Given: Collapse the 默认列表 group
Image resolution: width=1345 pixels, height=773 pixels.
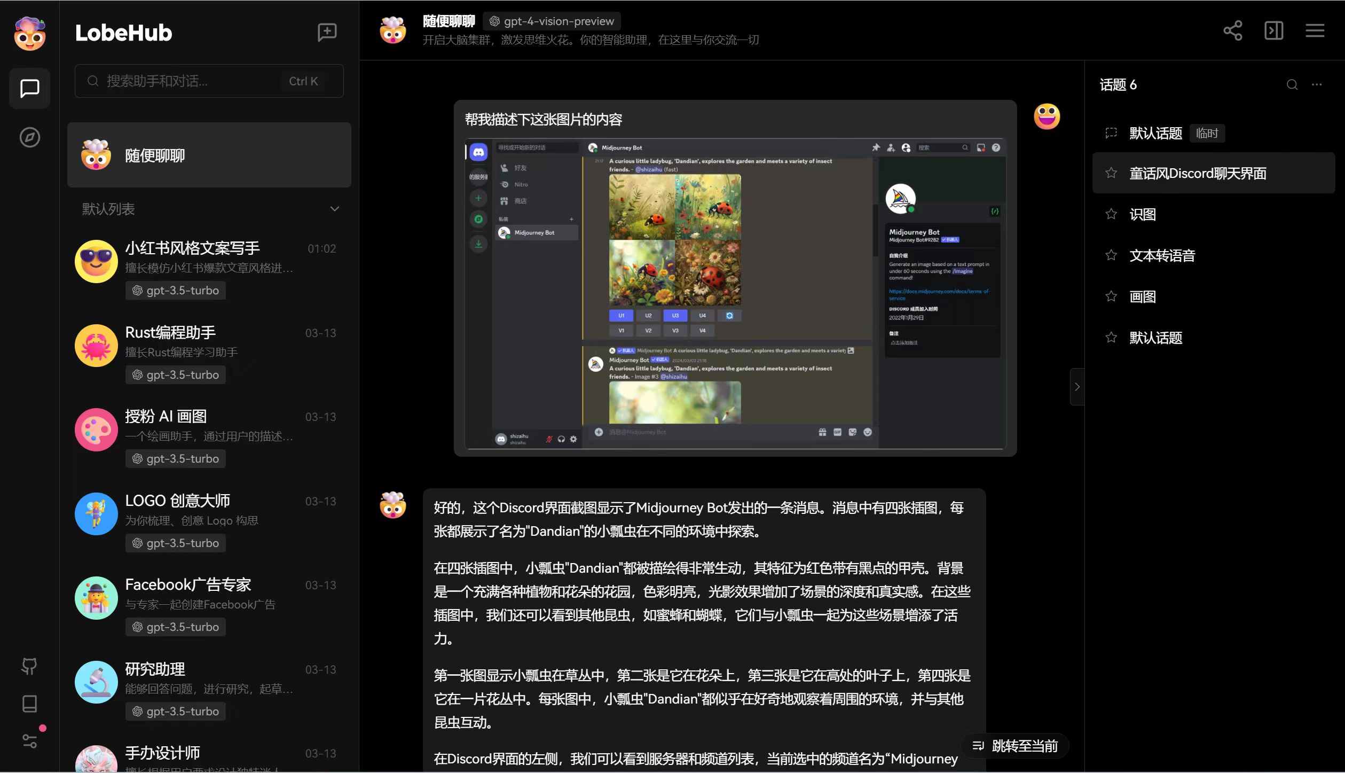Looking at the screenshot, I should tap(335, 208).
